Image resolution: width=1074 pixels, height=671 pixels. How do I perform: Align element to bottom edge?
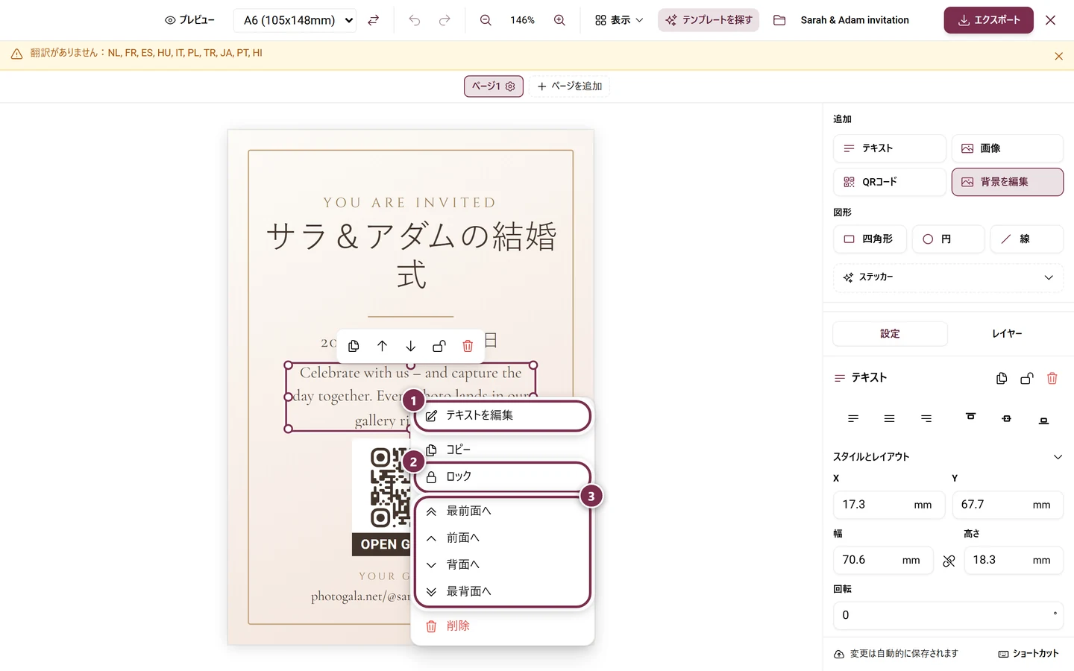[1043, 420]
